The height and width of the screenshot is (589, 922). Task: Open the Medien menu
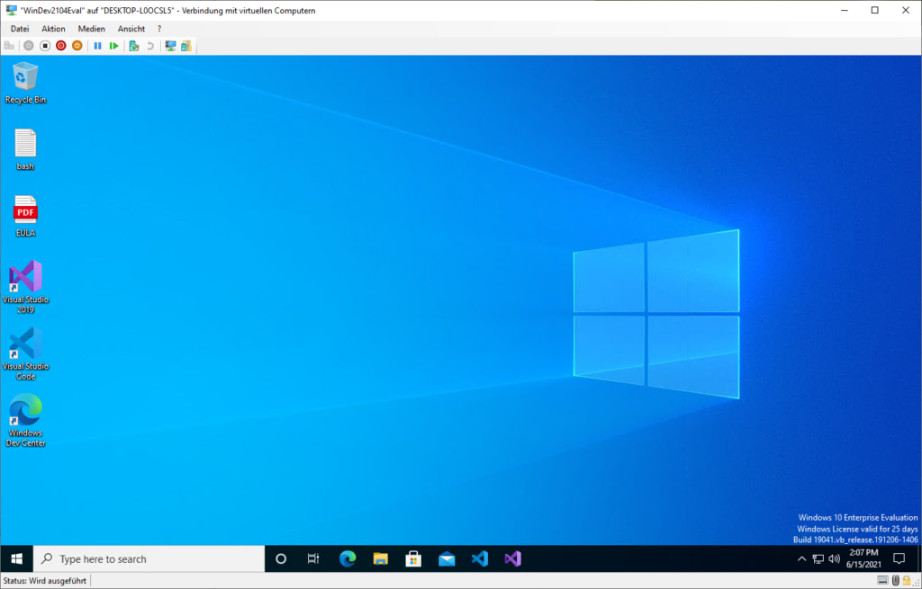tap(91, 29)
